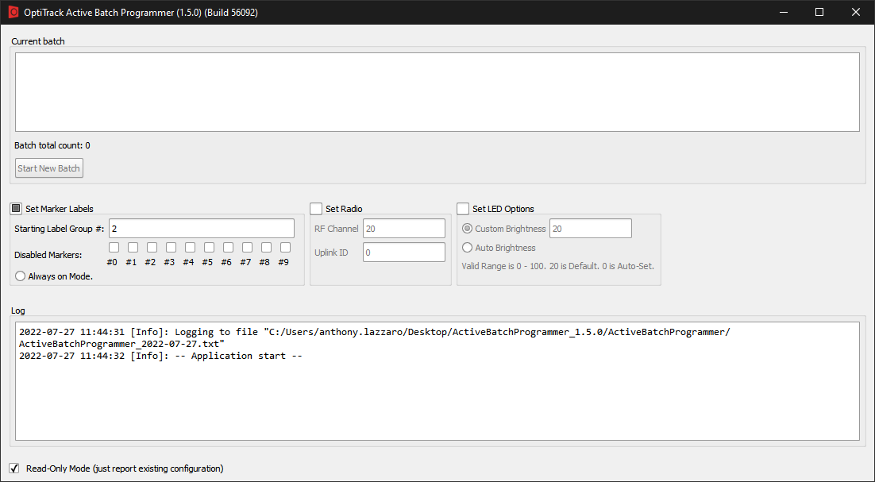This screenshot has width=875, height=482.
Task: Check disabled marker #9
Action: coord(284,247)
